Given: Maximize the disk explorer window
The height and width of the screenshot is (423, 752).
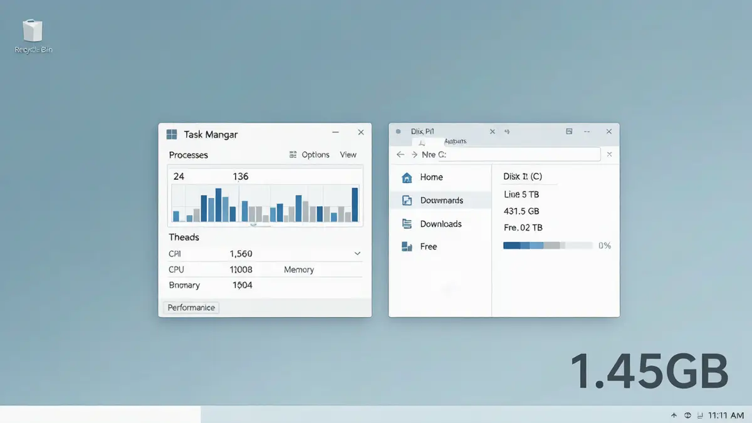Looking at the screenshot, I should pyautogui.click(x=569, y=132).
